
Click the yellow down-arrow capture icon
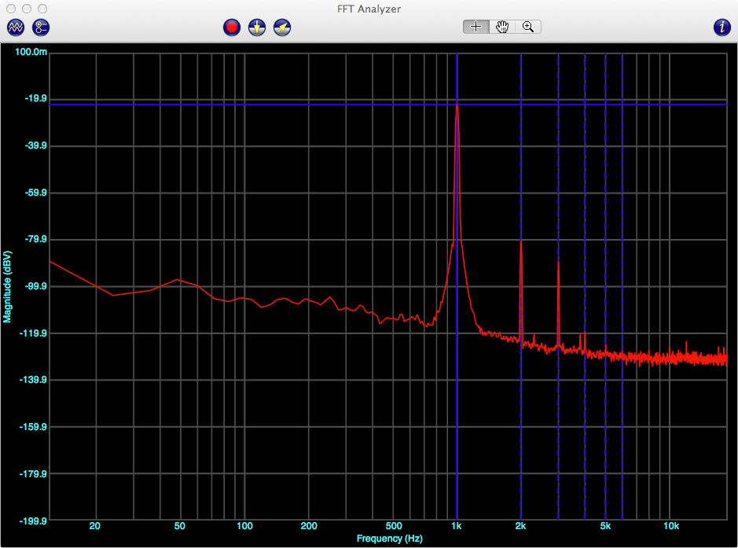coord(257,28)
